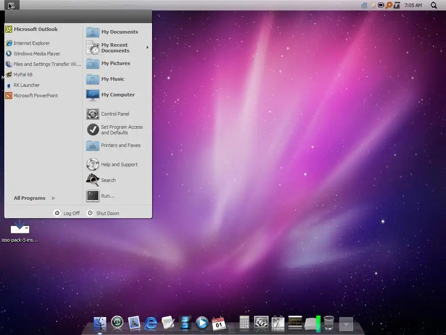Open Printers and Faxes folder icon
The width and height of the screenshot is (446, 335).
coord(93,146)
